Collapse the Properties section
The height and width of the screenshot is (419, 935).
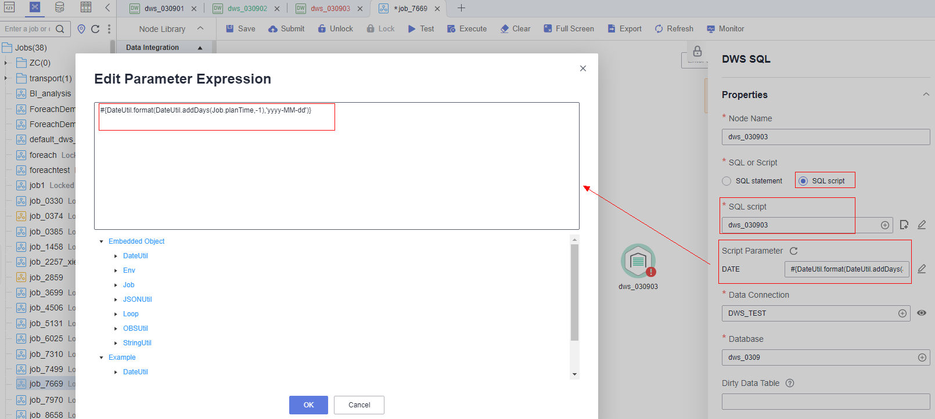(926, 95)
